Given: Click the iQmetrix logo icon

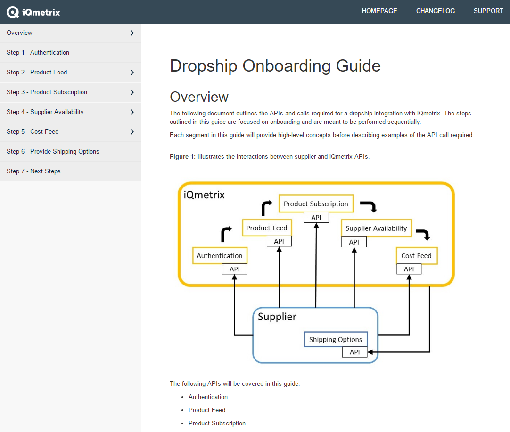Looking at the screenshot, I should click(x=13, y=12).
